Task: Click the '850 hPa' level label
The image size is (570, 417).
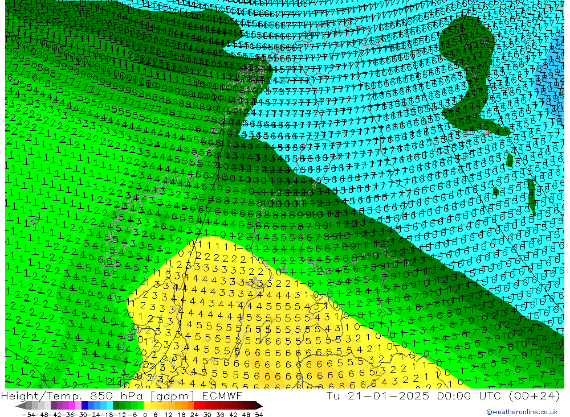Action: 116,396
